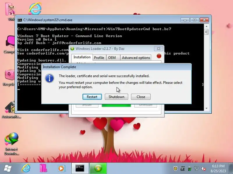Choose Shutdown in the Installation Complete dialog
The image size is (233, 174).
click(x=116, y=97)
